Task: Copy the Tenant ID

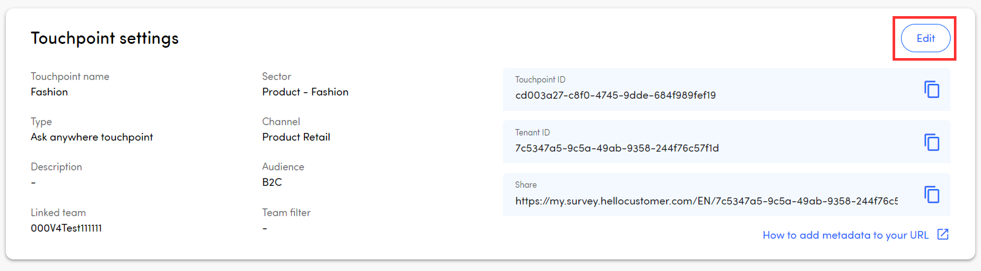Action: point(931,142)
